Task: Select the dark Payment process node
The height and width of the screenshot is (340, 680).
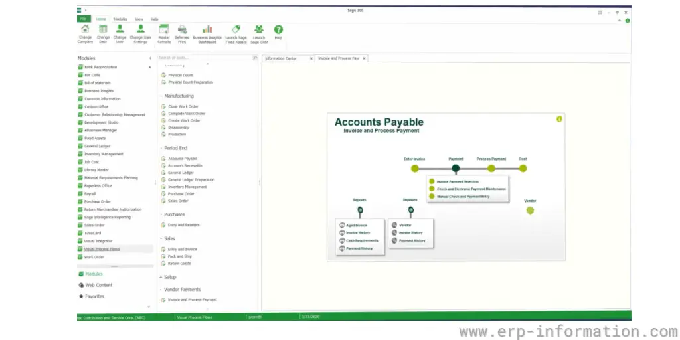Action: (456, 168)
